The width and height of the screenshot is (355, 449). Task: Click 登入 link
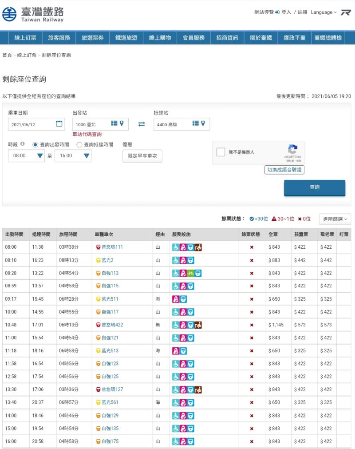point(286,12)
